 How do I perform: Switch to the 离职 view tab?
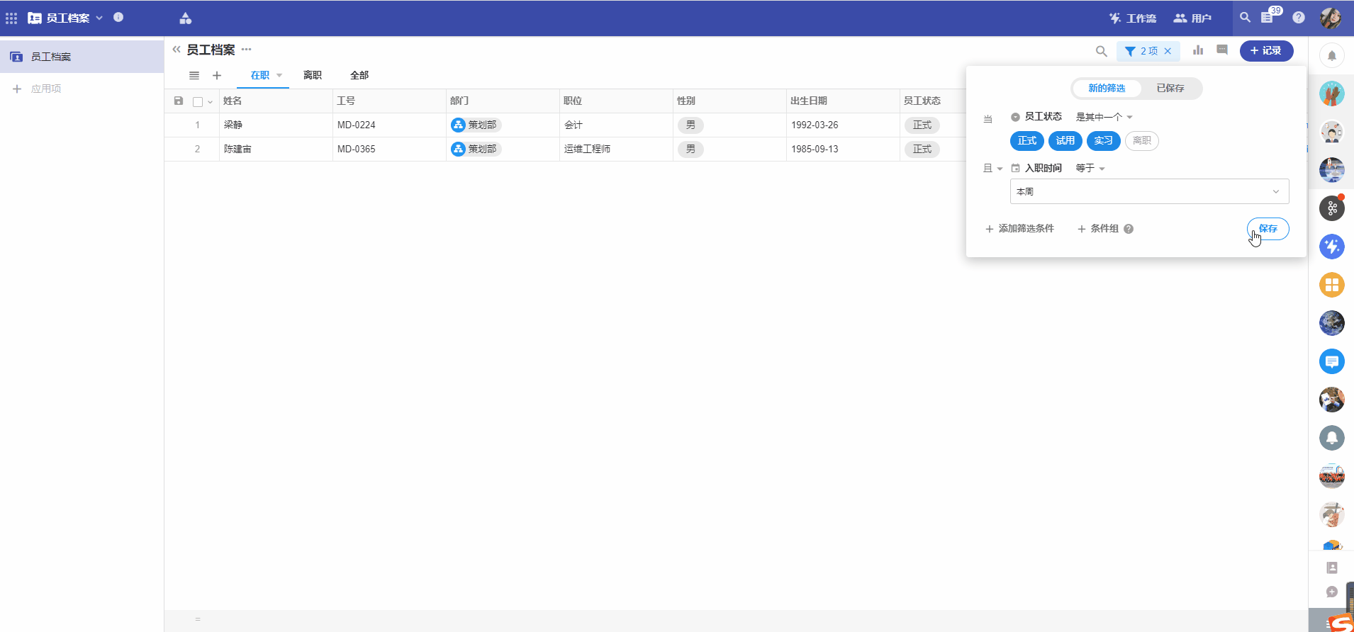(x=313, y=75)
